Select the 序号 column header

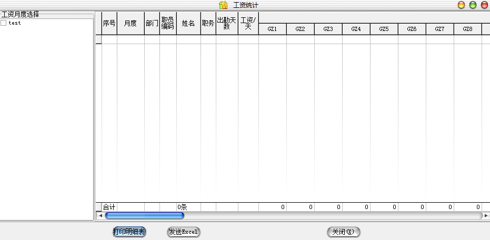pyautogui.click(x=109, y=24)
